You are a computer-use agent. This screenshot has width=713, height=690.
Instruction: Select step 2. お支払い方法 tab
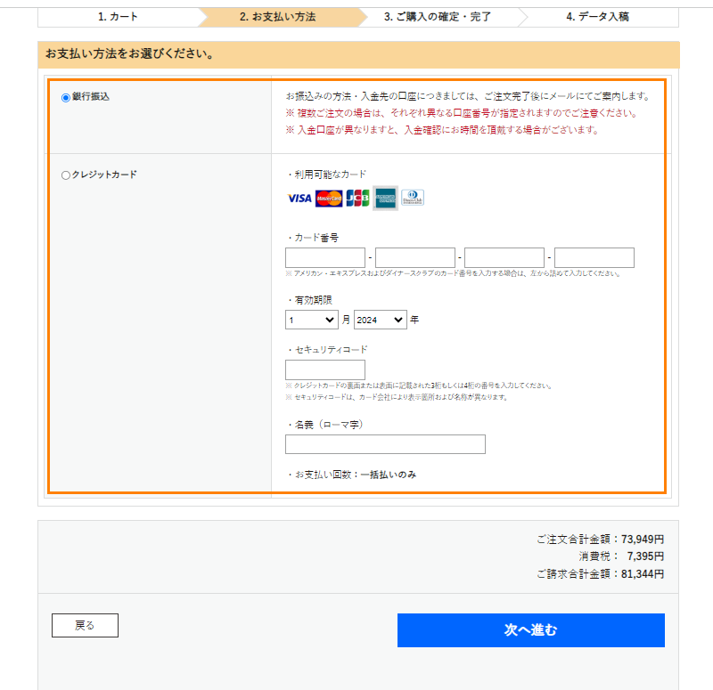277,16
